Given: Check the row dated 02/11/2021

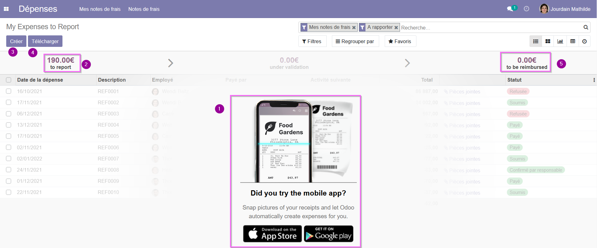Looking at the screenshot, I should click(x=9, y=147).
